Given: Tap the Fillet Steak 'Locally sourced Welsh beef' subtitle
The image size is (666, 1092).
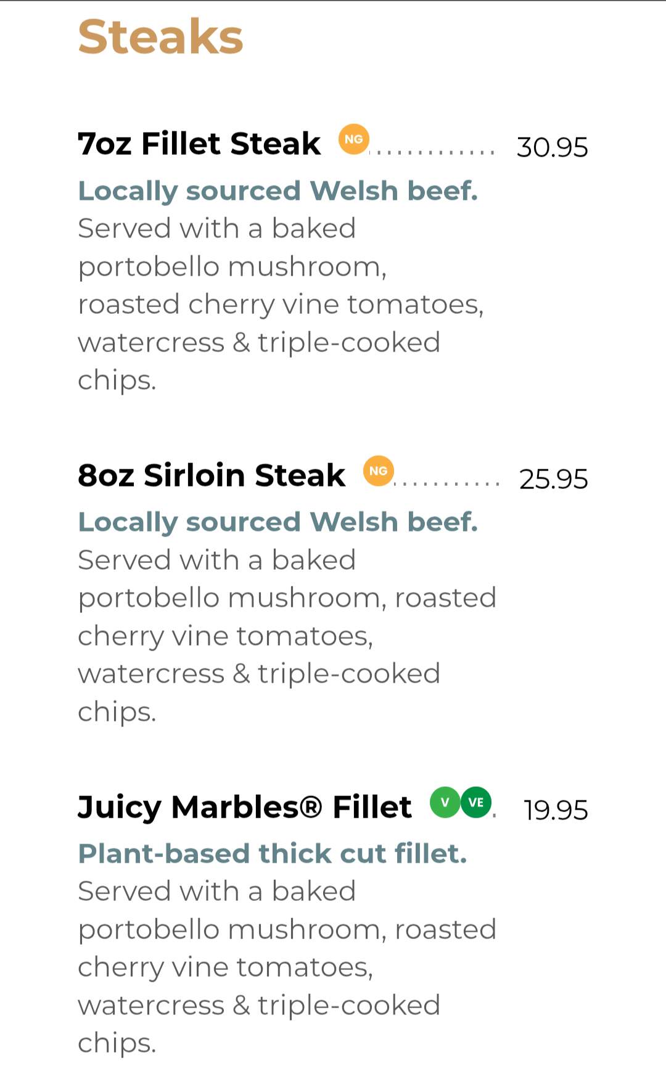Looking at the screenshot, I should pyautogui.click(x=277, y=191).
